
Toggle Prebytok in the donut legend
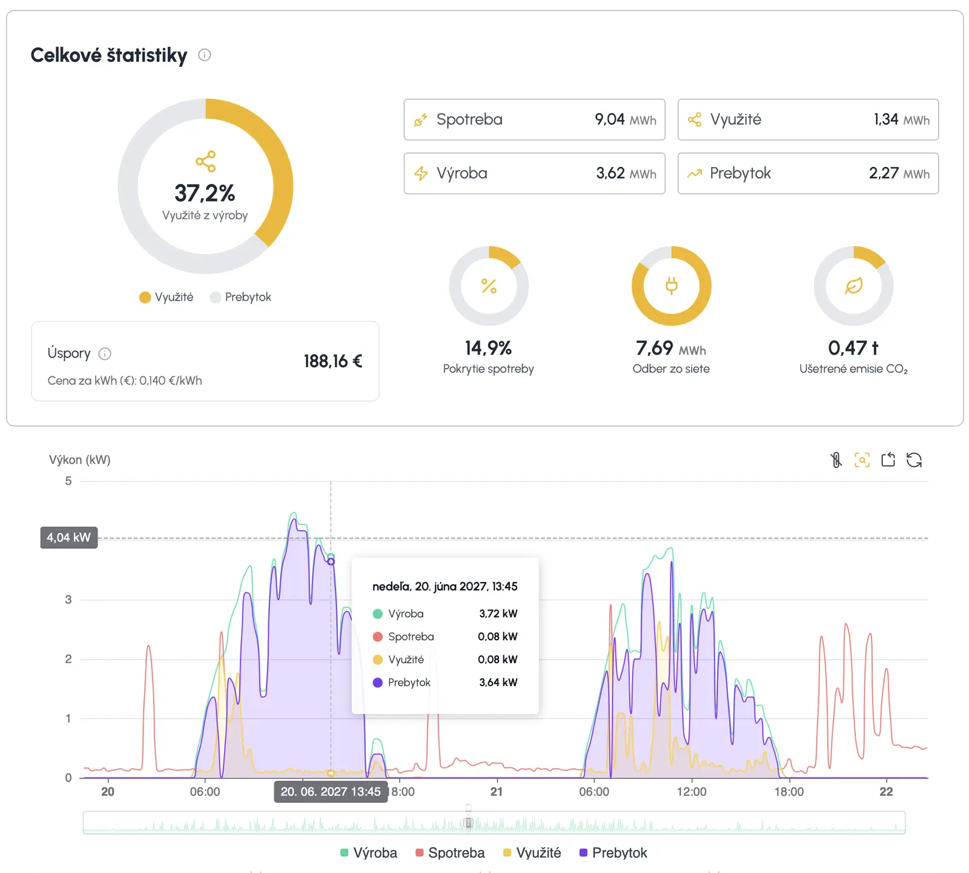240,297
